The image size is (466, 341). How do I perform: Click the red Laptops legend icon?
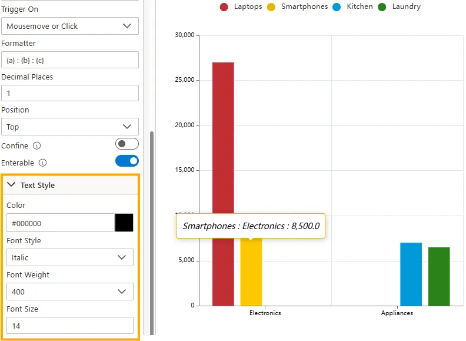coord(224,7)
